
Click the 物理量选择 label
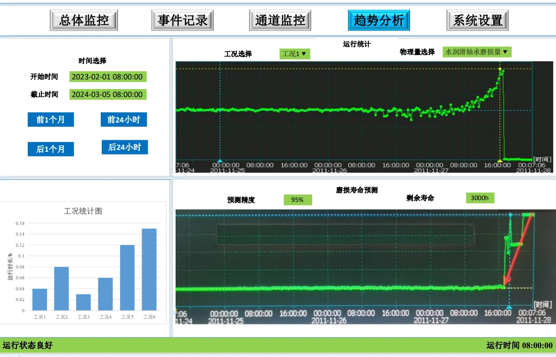pos(418,52)
